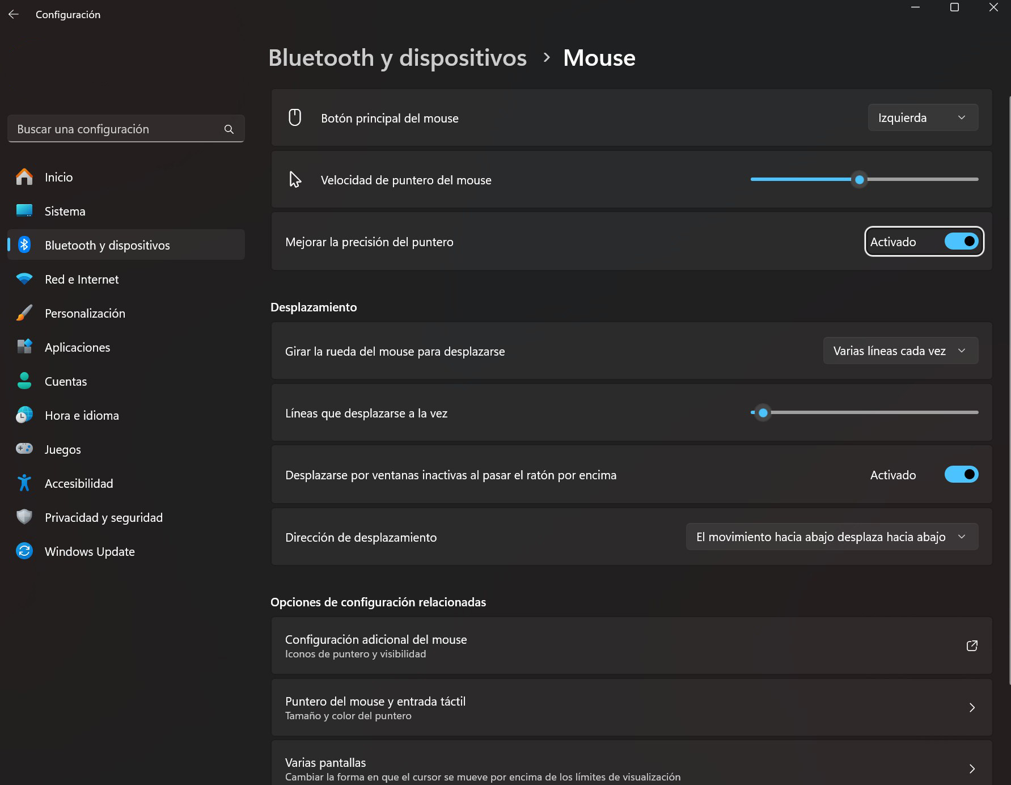Click the Inicio home icon
The width and height of the screenshot is (1011, 785).
click(x=24, y=177)
